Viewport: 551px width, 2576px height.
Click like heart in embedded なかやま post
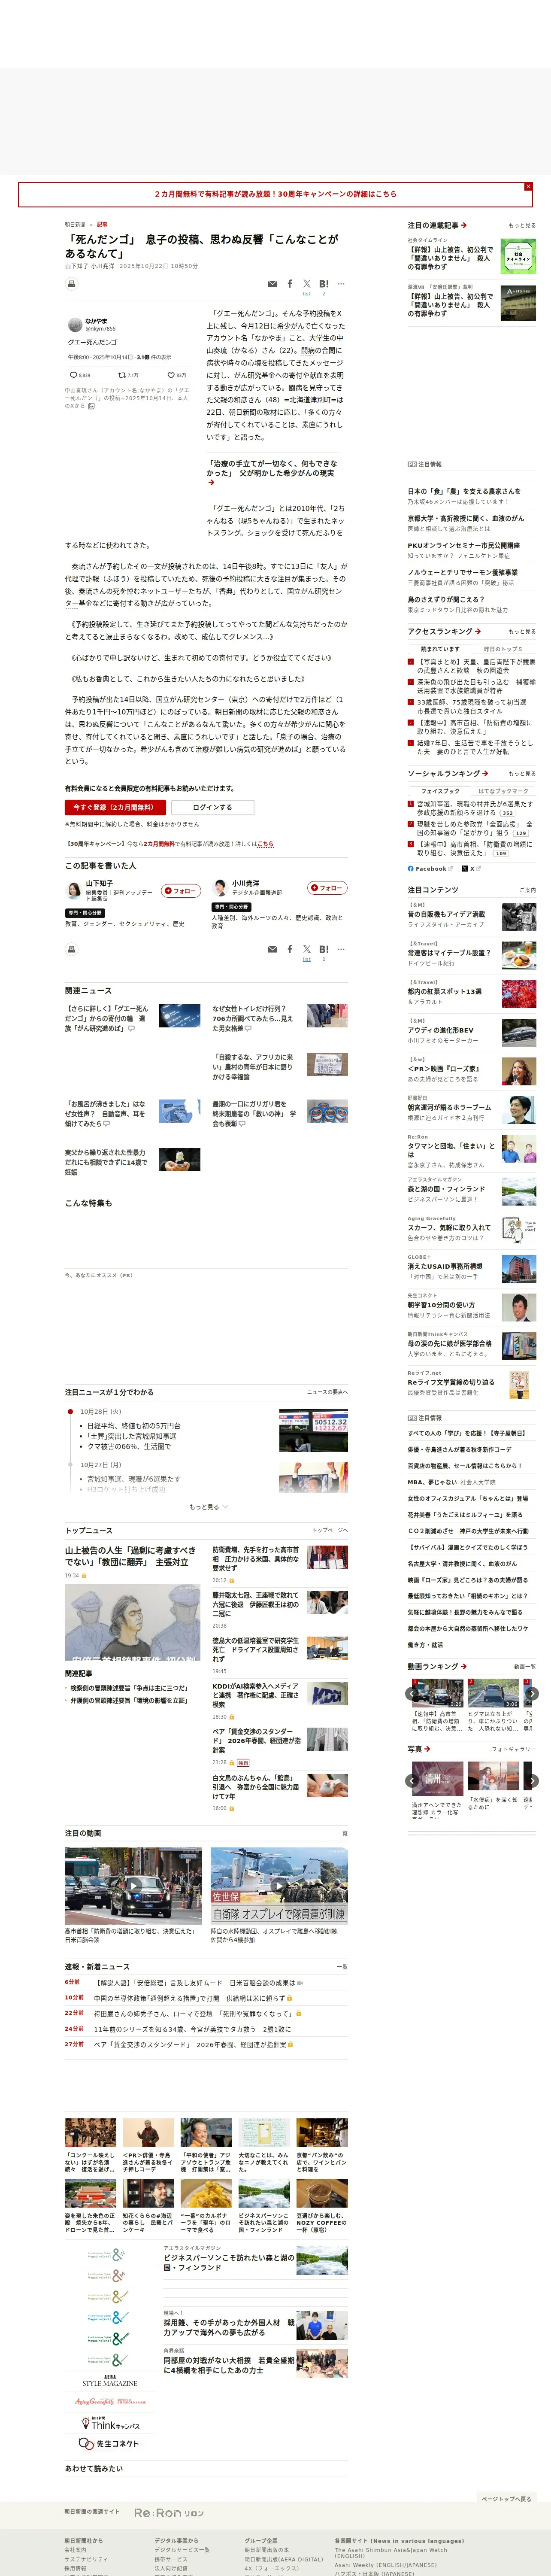170,375
